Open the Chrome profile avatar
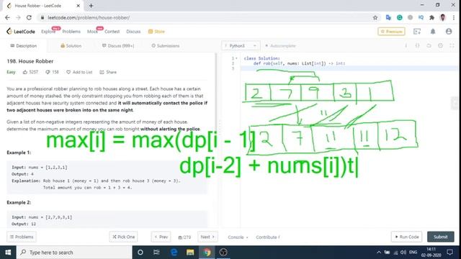461x259 pixels. (443, 17)
